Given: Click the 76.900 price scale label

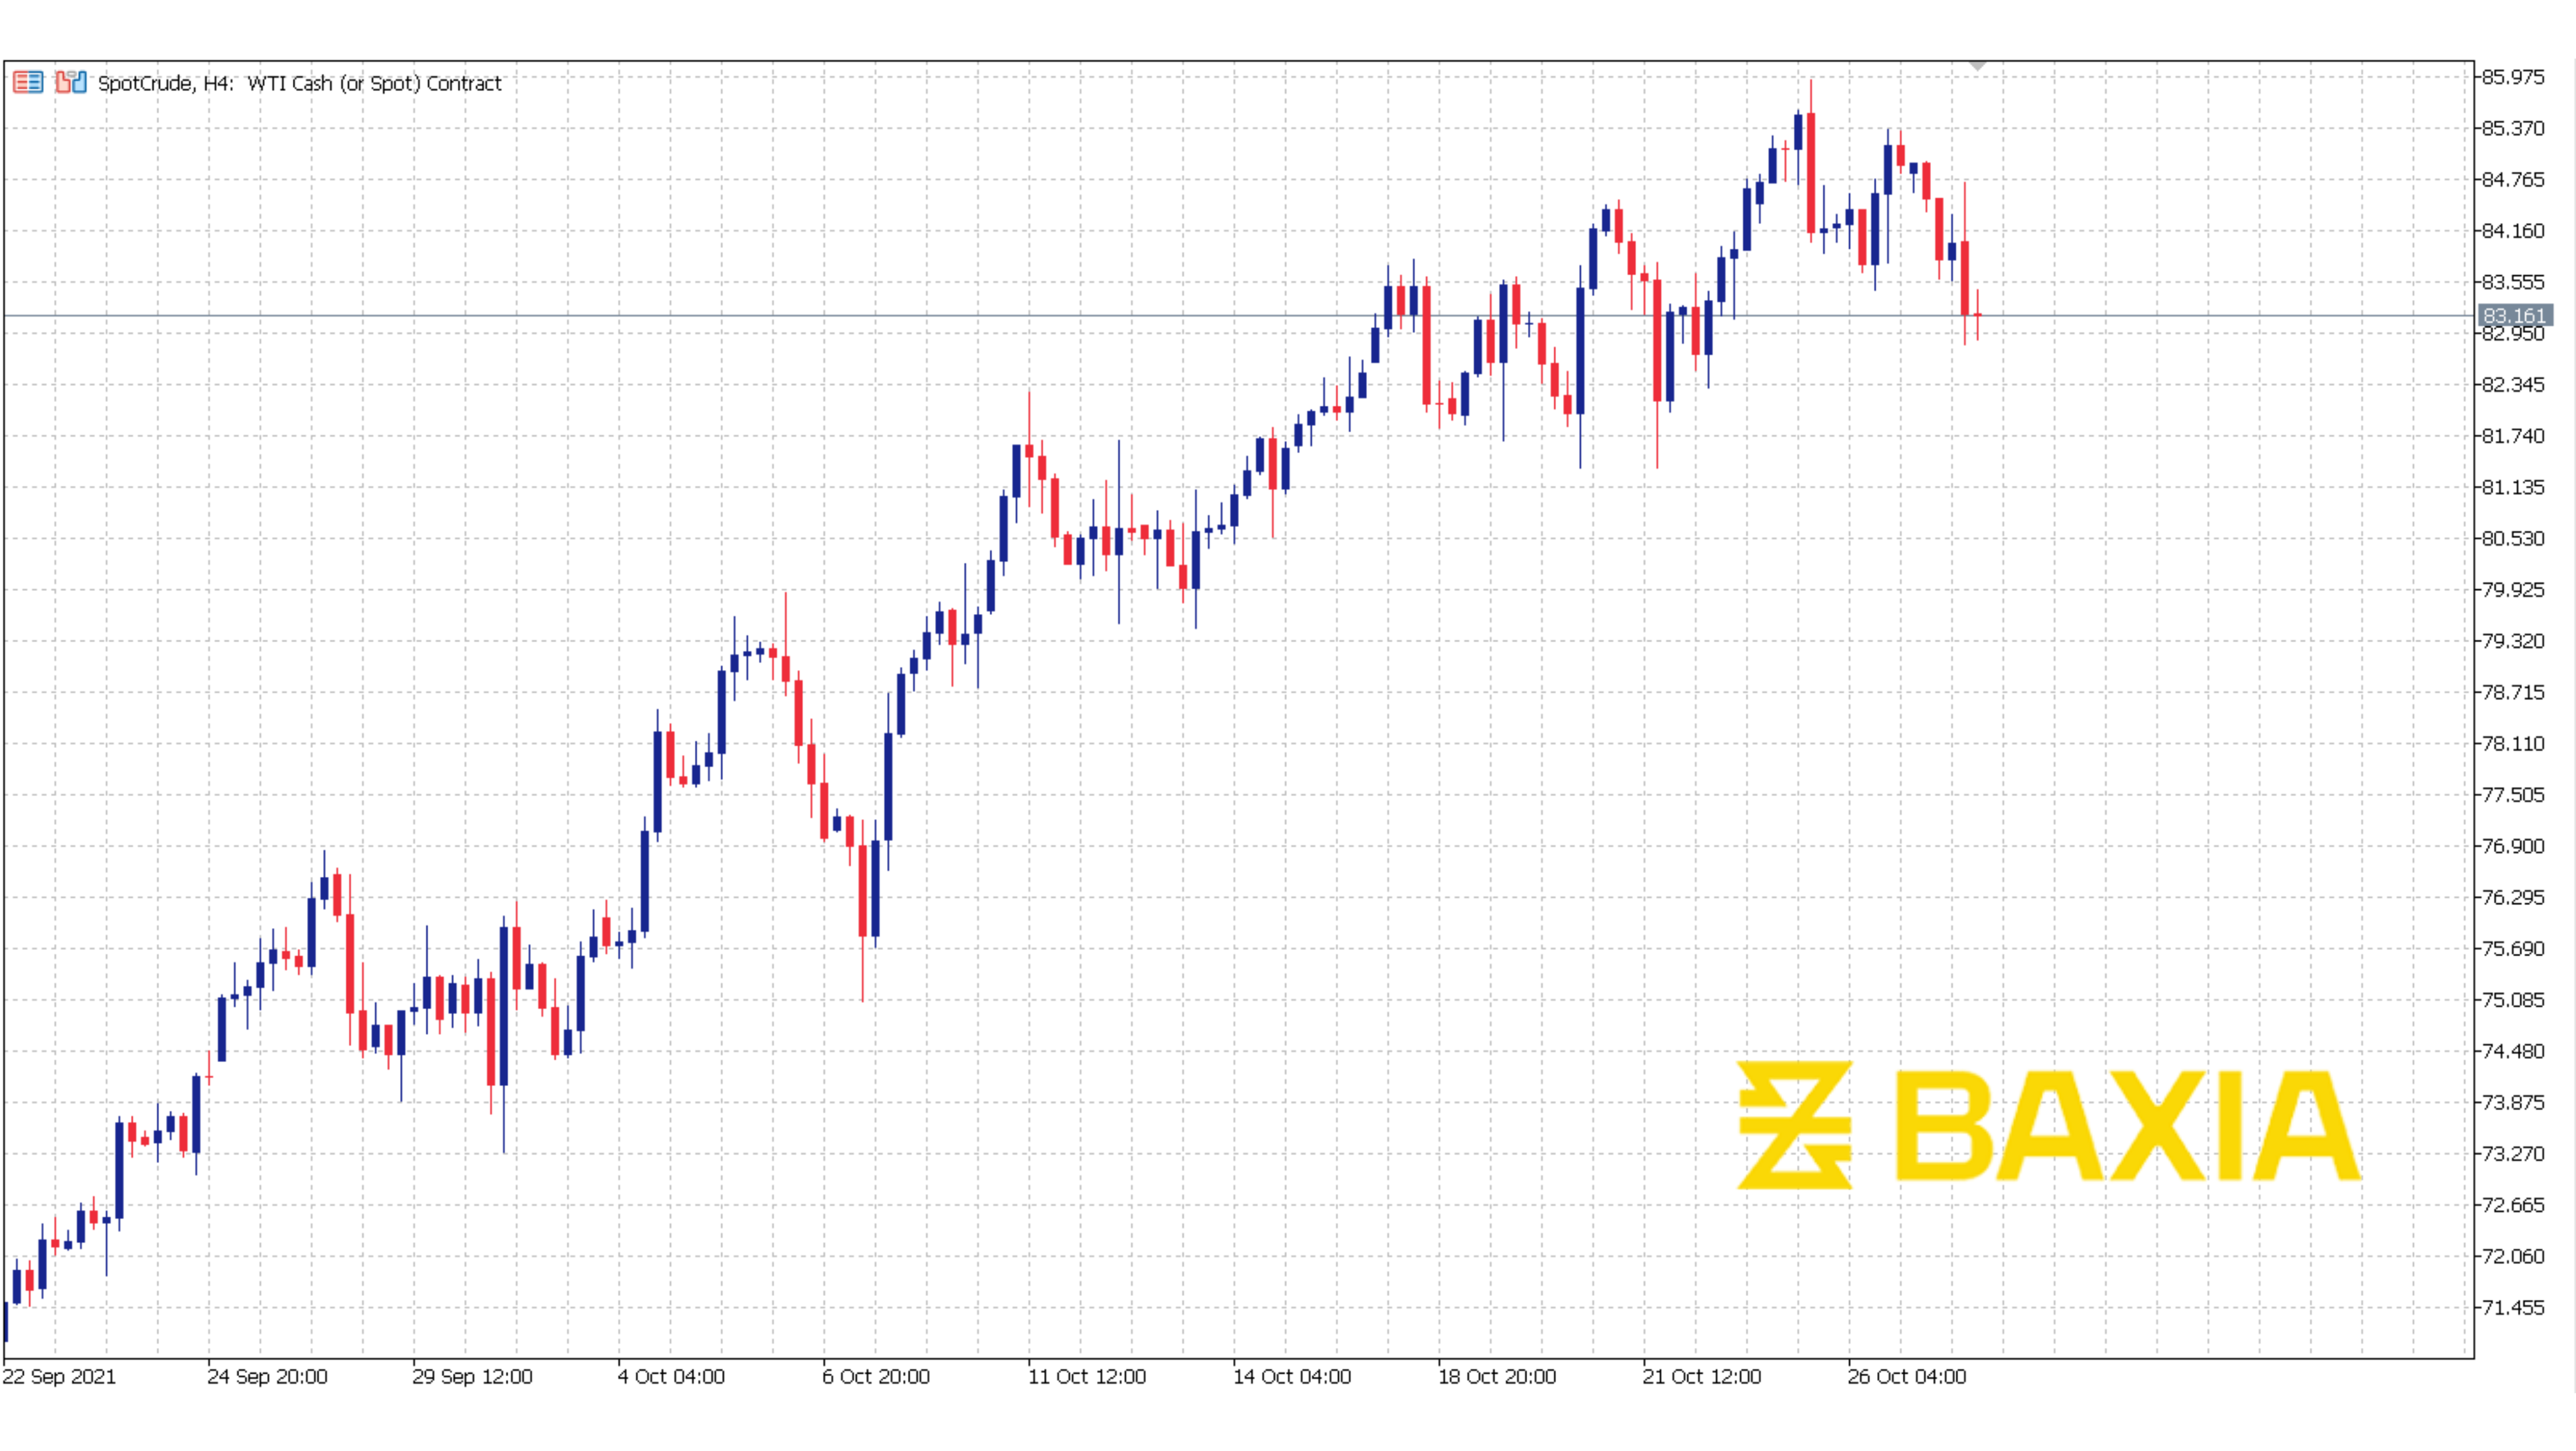Looking at the screenshot, I should point(2513,846).
